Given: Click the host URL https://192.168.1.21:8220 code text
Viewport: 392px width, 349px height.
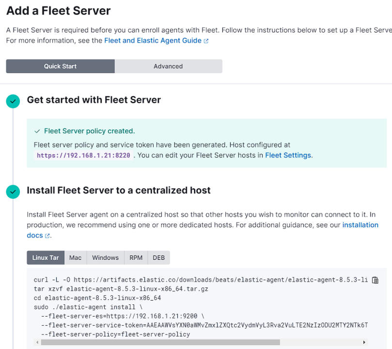Looking at the screenshot, I should [83, 156].
